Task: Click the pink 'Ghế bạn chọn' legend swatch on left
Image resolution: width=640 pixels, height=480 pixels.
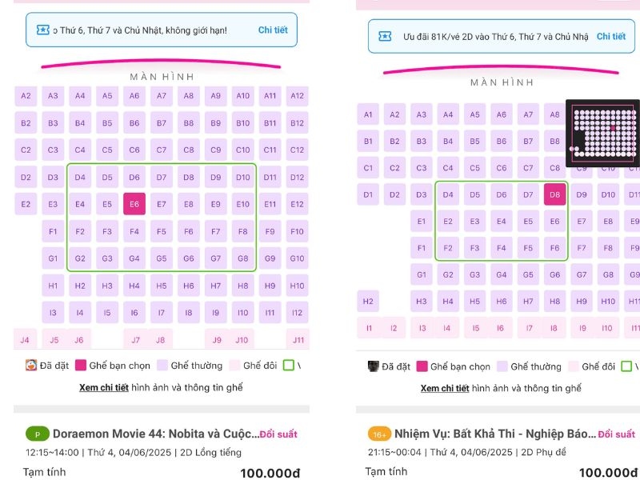Action: click(81, 365)
